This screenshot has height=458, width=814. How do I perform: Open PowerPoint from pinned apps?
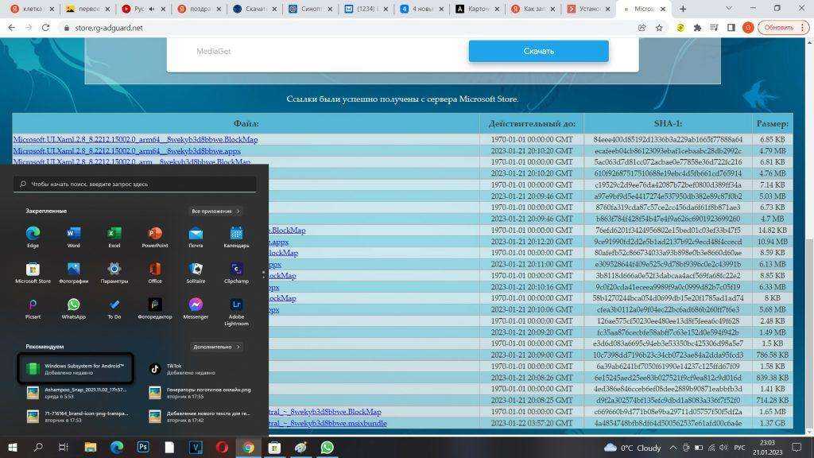(x=155, y=235)
